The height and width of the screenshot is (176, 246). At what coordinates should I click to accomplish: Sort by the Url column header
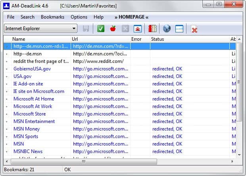point(100,39)
